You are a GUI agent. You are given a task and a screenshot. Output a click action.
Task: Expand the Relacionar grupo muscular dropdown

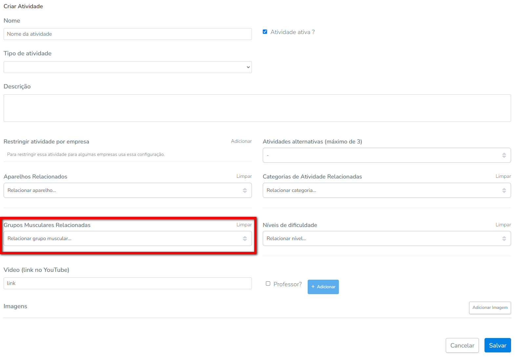tap(128, 238)
